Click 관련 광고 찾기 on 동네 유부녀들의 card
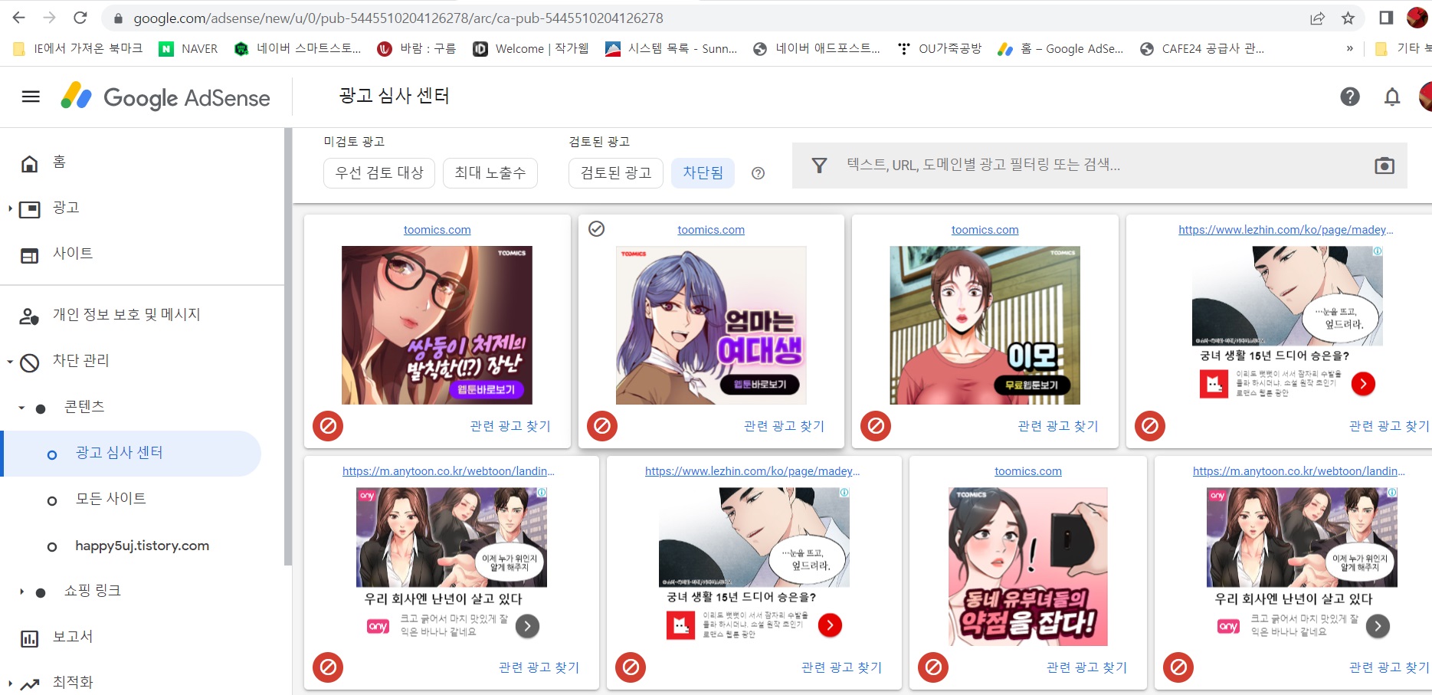This screenshot has height=695, width=1432. click(x=1086, y=667)
